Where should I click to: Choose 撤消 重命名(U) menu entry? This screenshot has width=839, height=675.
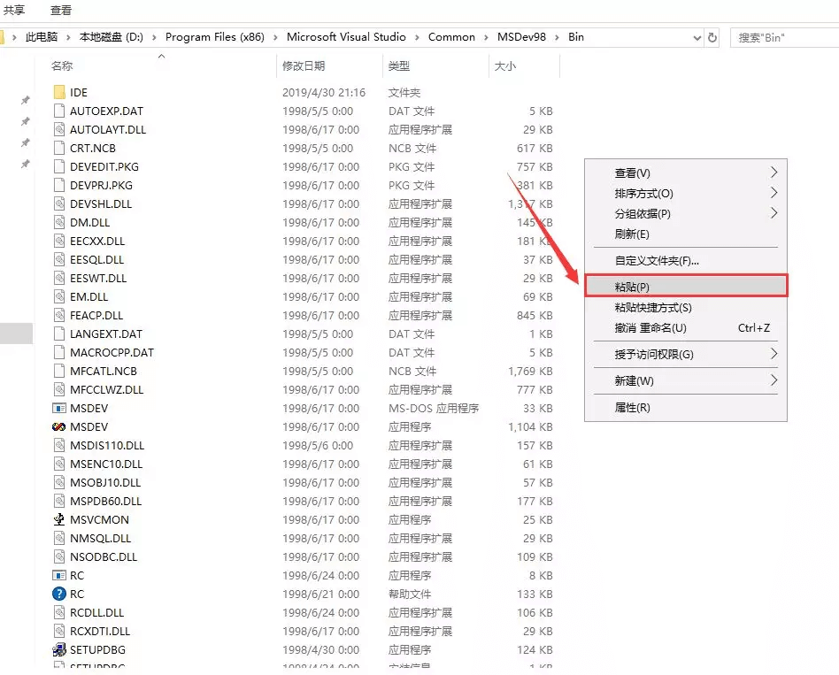686,328
